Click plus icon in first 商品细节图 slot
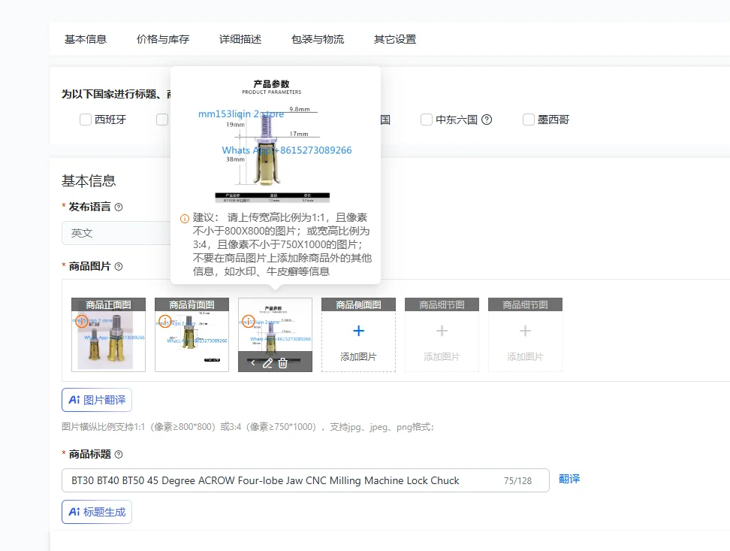730x551 pixels. pyautogui.click(x=442, y=331)
